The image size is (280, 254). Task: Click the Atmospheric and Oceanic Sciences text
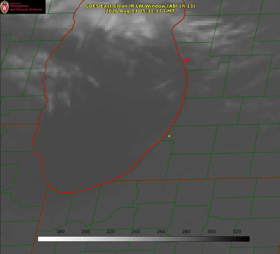coord(26,8)
